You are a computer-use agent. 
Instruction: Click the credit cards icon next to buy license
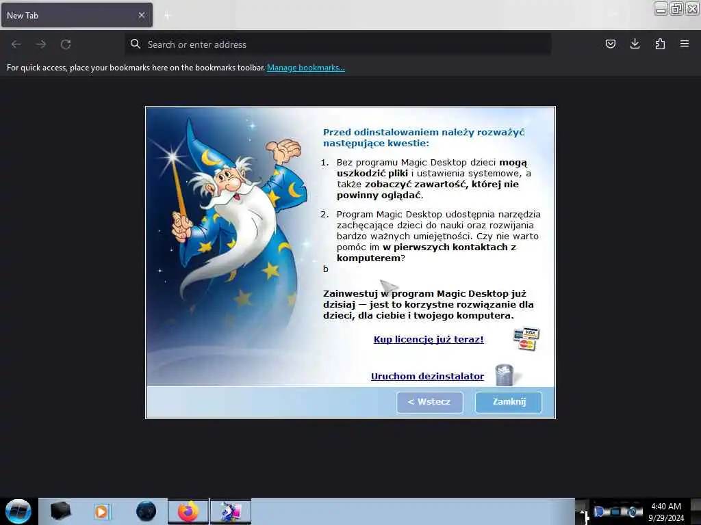526,339
